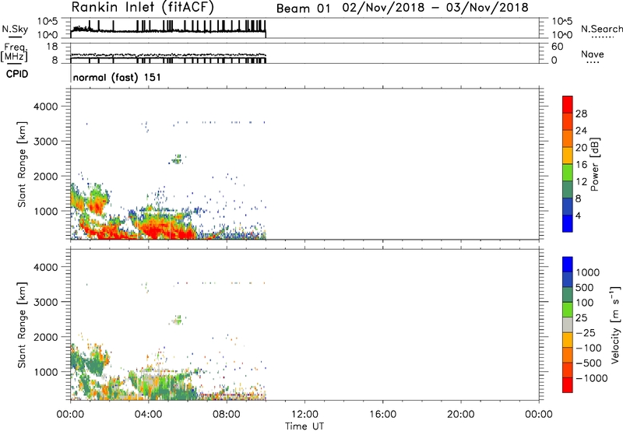Screen dimensions: 623x431
Task: Click the blue bottom segment of the power colorbar
Action: pyautogui.click(x=568, y=223)
